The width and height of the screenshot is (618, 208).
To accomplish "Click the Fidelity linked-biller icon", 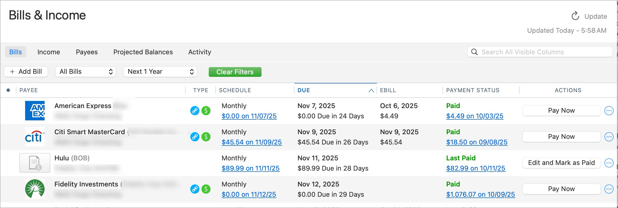I will pyautogui.click(x=195, y=189).
